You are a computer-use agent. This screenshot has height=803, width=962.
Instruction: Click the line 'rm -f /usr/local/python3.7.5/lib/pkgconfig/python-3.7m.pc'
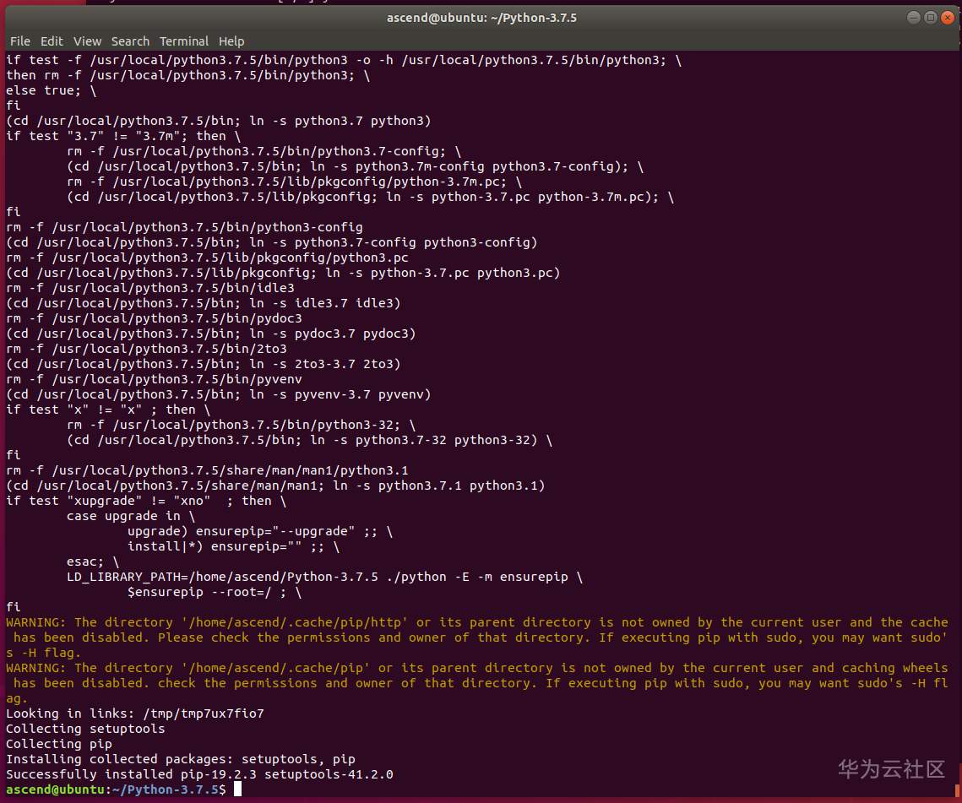294,182
